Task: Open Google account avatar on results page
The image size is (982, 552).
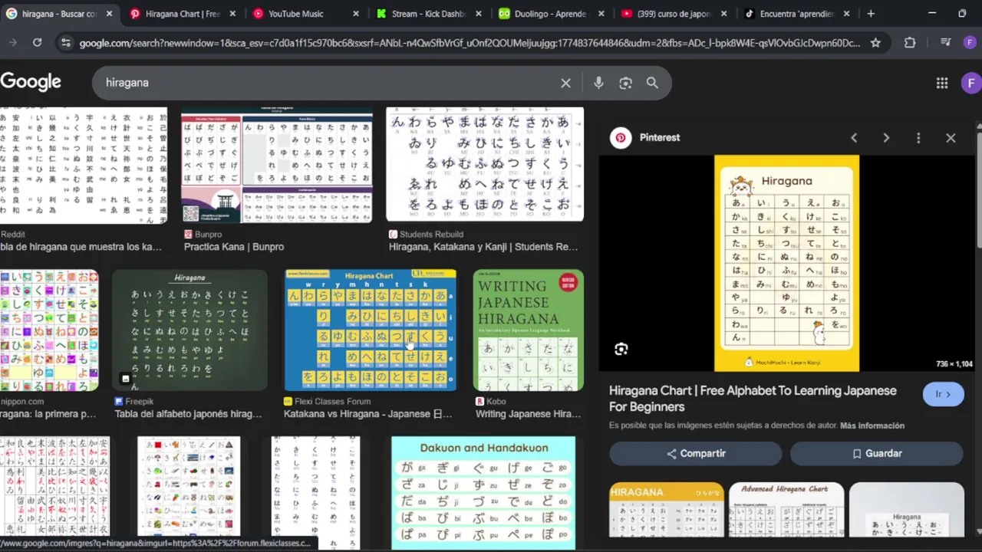Action: (971, 83)
